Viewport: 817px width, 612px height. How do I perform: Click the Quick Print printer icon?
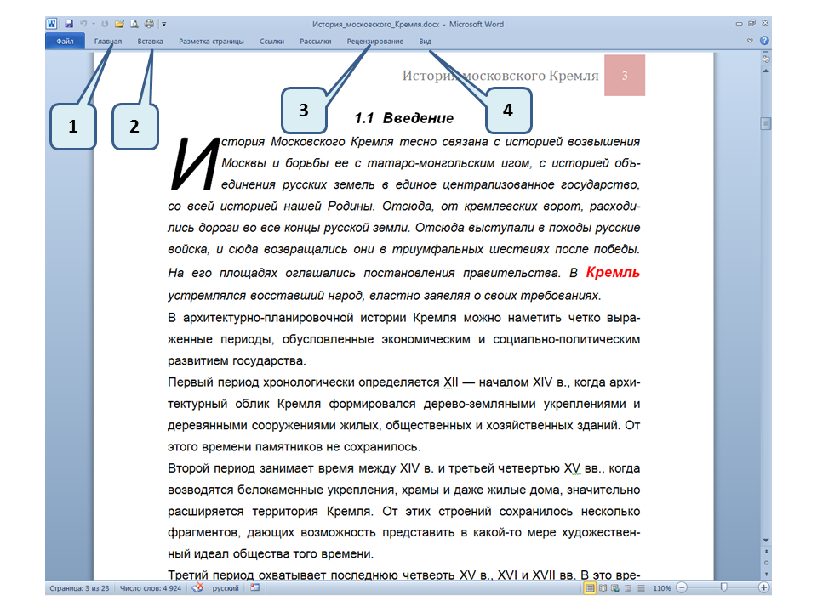coord(150,25)
